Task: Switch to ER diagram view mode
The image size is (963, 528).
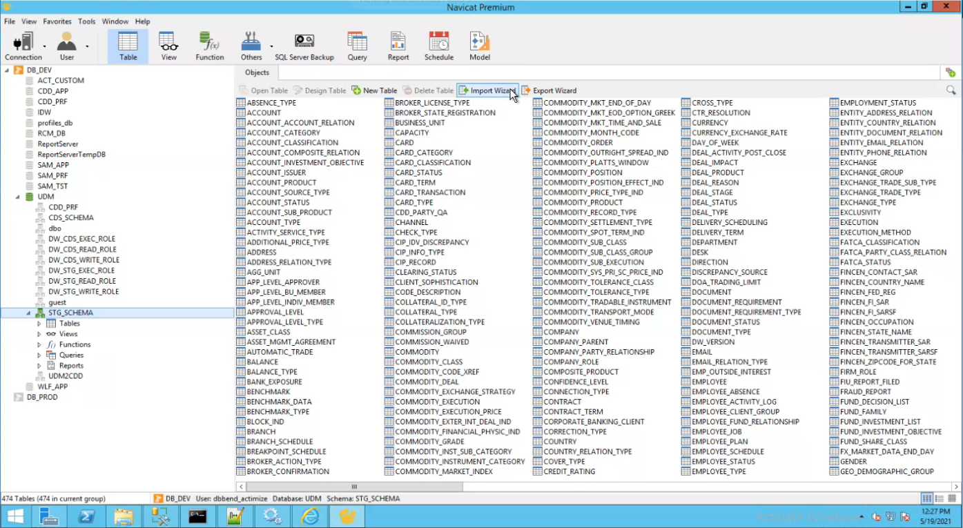Action: coord(951,498)
